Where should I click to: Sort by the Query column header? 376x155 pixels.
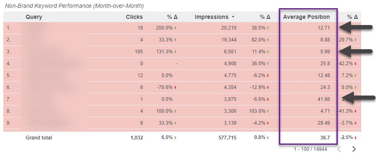(34, 17)
